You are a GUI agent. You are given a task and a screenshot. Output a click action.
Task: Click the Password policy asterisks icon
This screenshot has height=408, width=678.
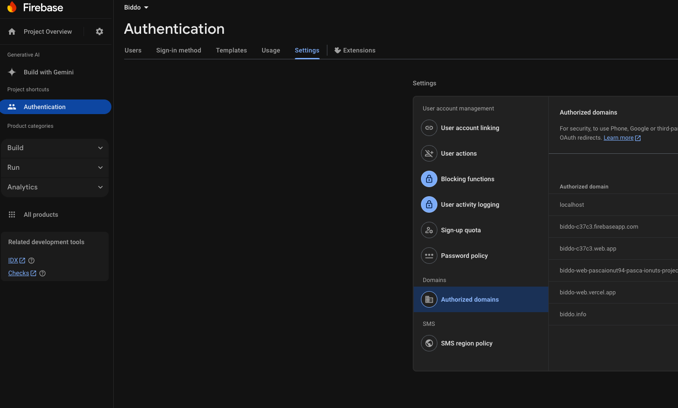point(429,256)
